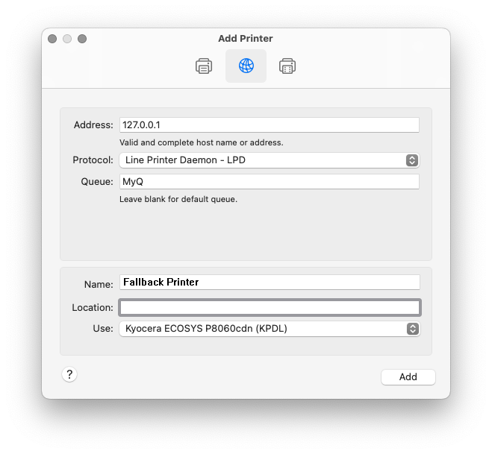Viewport: 492px width, 454px height.
Task: Select the IP globe icon tab
Action: [x=246, y=66]
